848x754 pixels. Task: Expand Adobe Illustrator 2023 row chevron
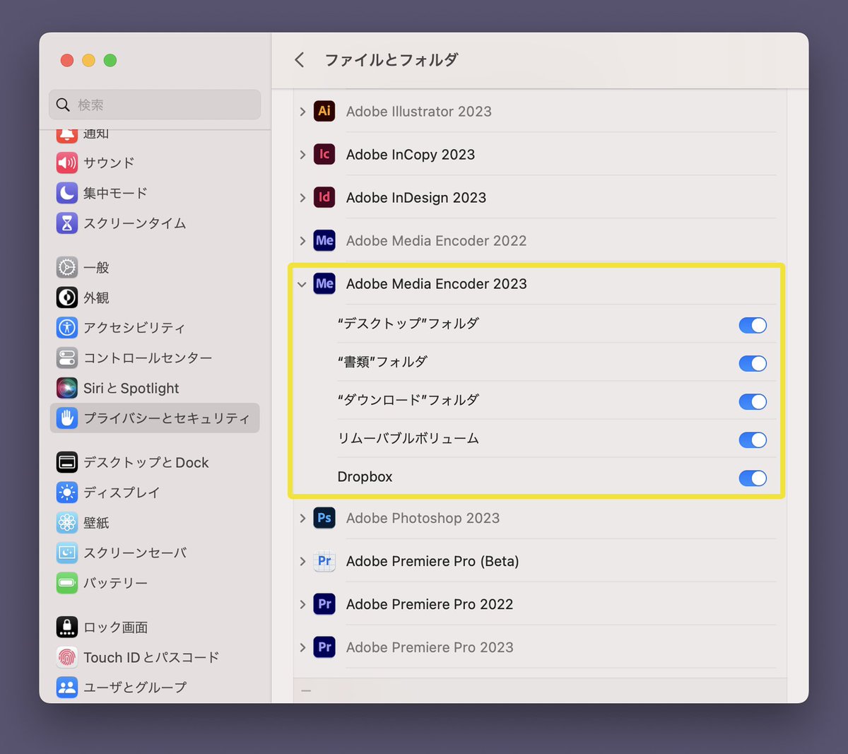point(302,112)
